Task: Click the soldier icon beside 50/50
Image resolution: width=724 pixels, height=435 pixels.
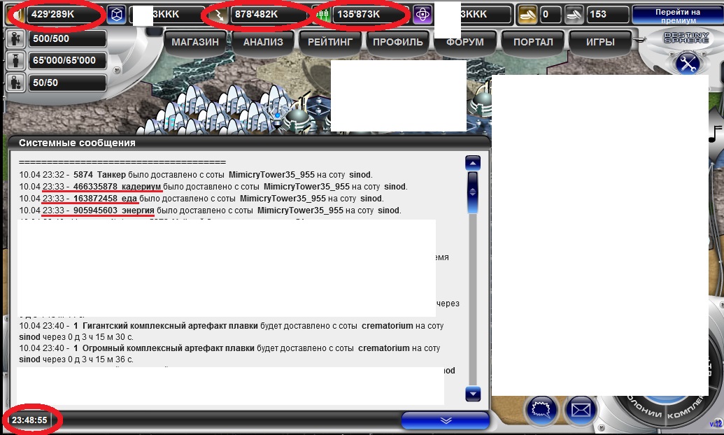Action: click(15, 83)
